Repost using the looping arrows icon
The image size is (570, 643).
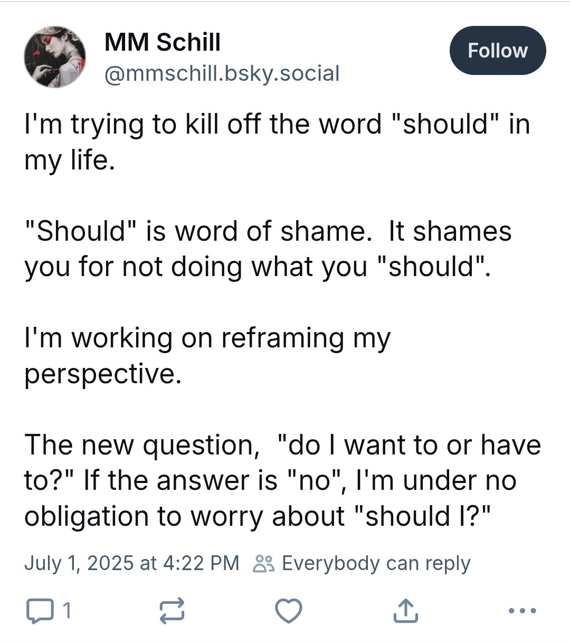pos(172,611)
